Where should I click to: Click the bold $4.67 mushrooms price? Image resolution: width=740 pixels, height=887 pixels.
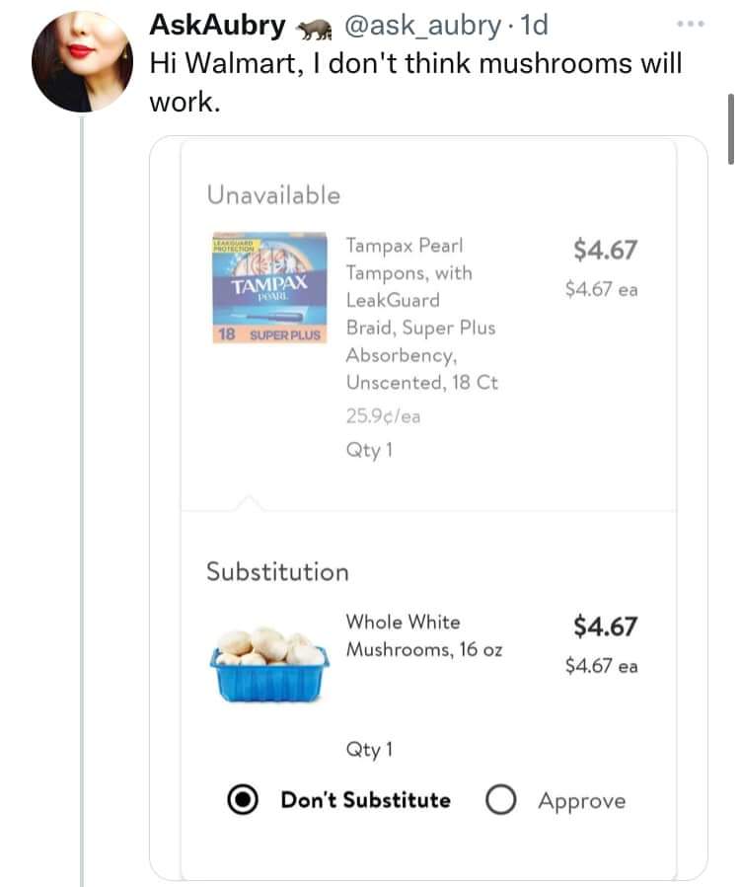click(605, 627)
